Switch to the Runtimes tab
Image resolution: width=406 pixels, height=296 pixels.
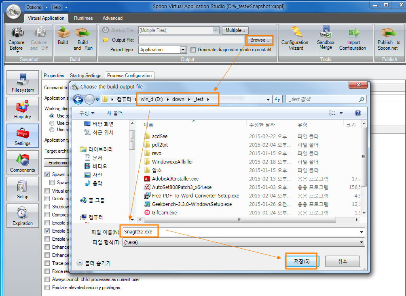pos(83,18)
